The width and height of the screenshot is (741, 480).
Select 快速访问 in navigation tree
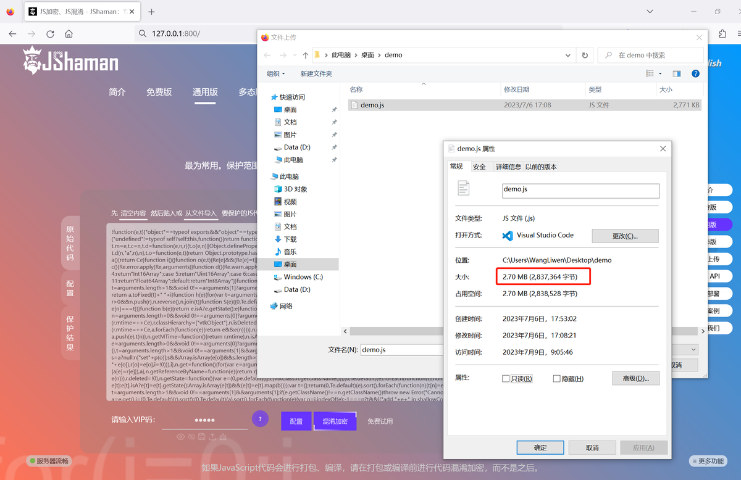(288, 97)
